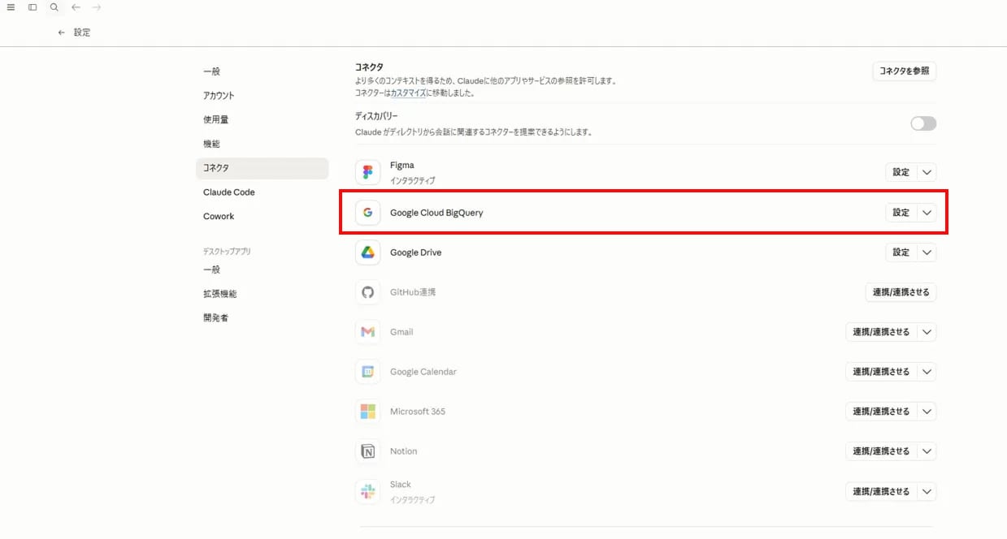The image size is (1007, 539).
Task: Enable the ディスカバリー toggle switch
Action: 923,123
